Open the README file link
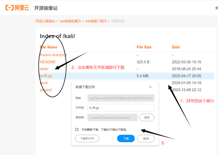Viewport: 218px width, 155px height. [x=48, y=62]
